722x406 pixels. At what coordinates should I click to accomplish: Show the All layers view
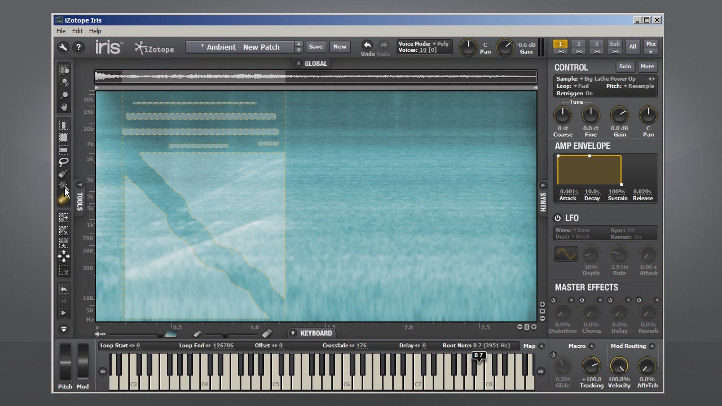tap(632, 47)
